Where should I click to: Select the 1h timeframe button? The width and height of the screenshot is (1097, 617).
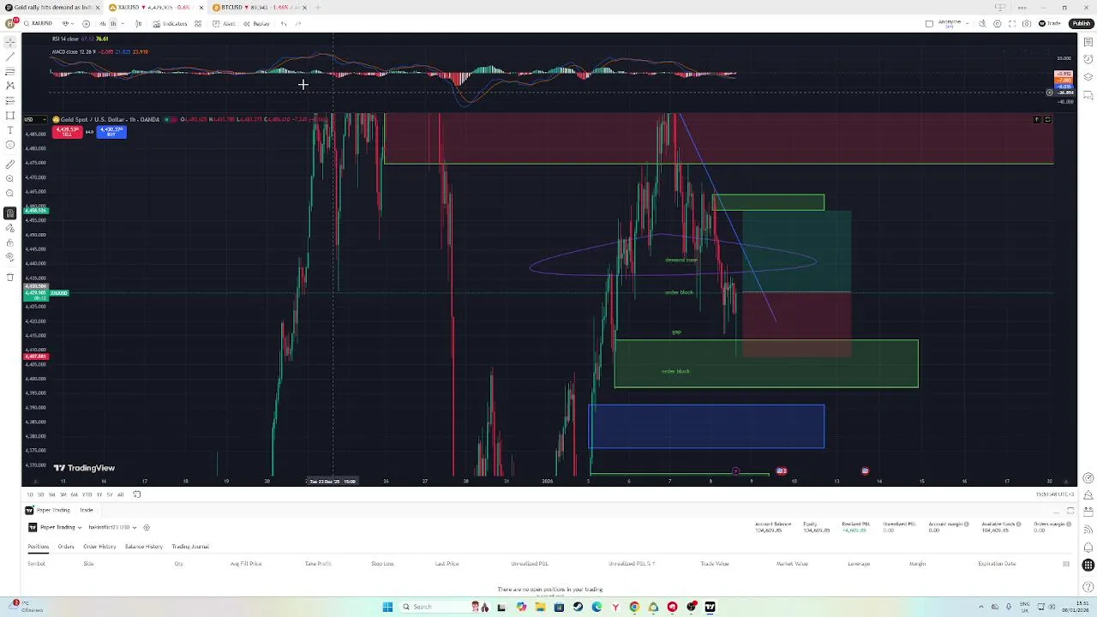(112, 24)
